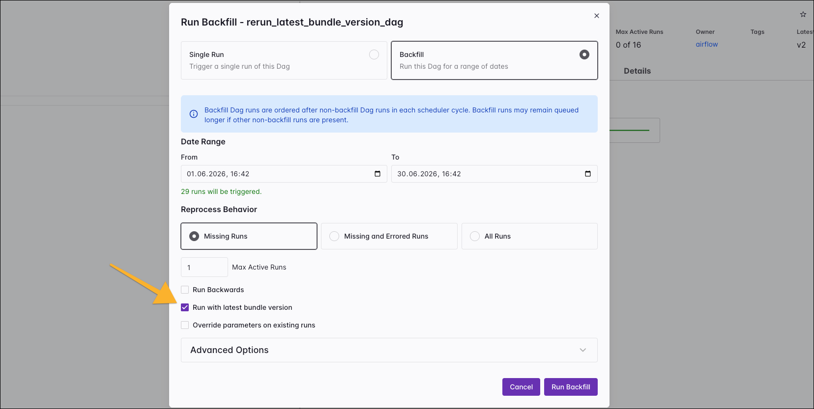Click the Cancel button
This screenshot has width=814, height=409.
521,387
